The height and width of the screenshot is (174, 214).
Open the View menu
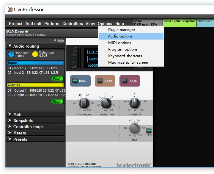[x=90, y=23]
